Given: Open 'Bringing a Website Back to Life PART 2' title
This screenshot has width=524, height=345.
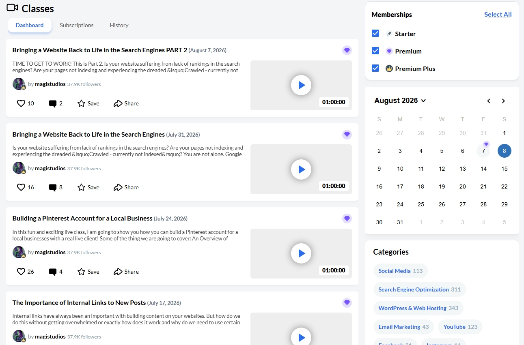Looking at the screenshot, I should [x=100, y=50].
